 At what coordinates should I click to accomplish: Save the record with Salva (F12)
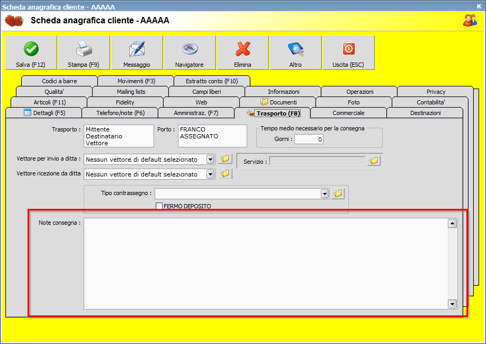(31, 52)
